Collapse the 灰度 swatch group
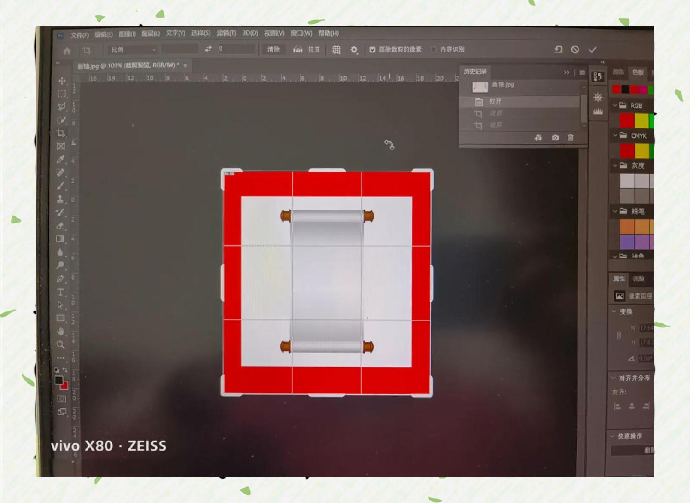Screen dimensions: 690x503 point(615,165)
